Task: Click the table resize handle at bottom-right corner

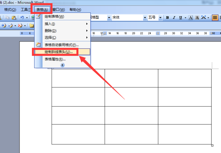Action: [212, 145]
